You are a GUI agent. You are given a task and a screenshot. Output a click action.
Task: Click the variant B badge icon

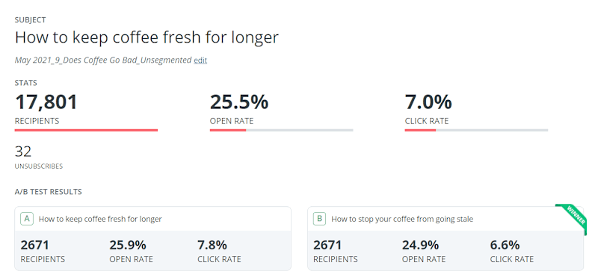tap(320, 219)
